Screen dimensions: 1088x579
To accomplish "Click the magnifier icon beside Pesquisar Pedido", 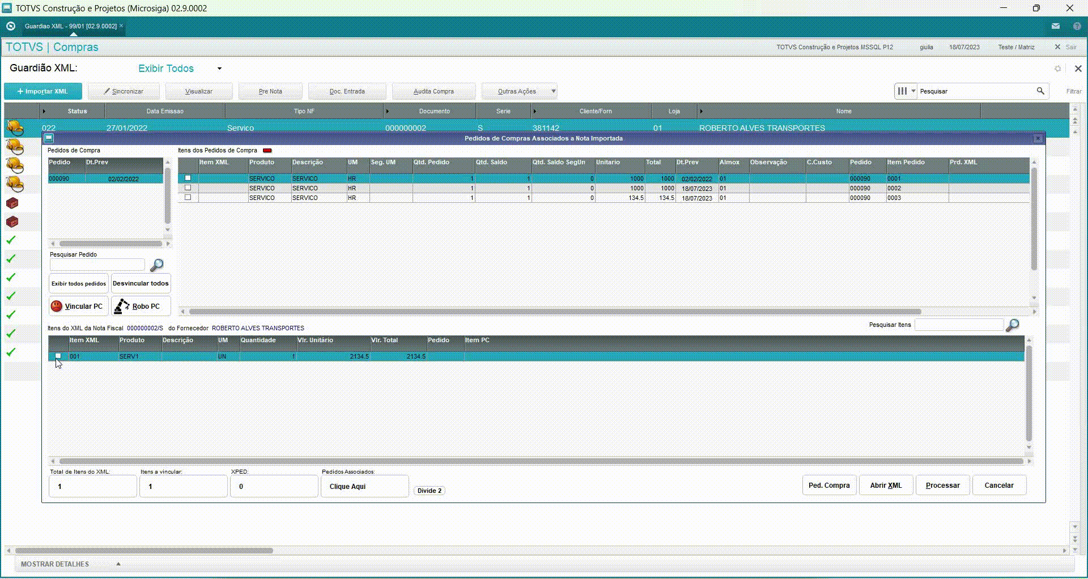I will (x=156, y=265).
